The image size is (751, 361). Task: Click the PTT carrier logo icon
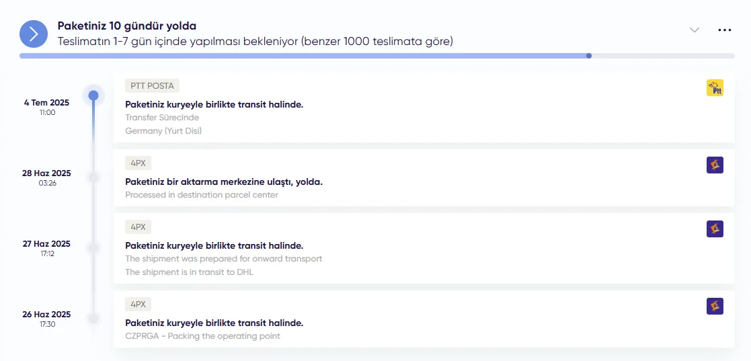tap(715, 88)
